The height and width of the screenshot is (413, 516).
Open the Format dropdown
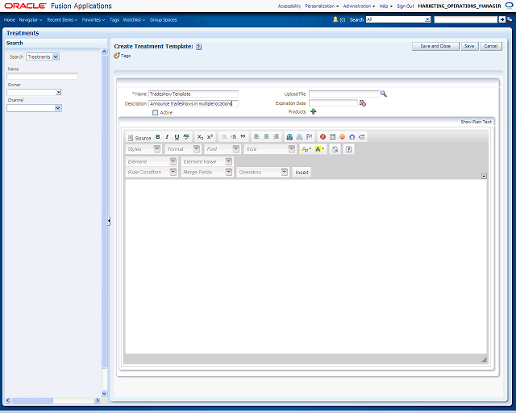click(x=183, y=149)
